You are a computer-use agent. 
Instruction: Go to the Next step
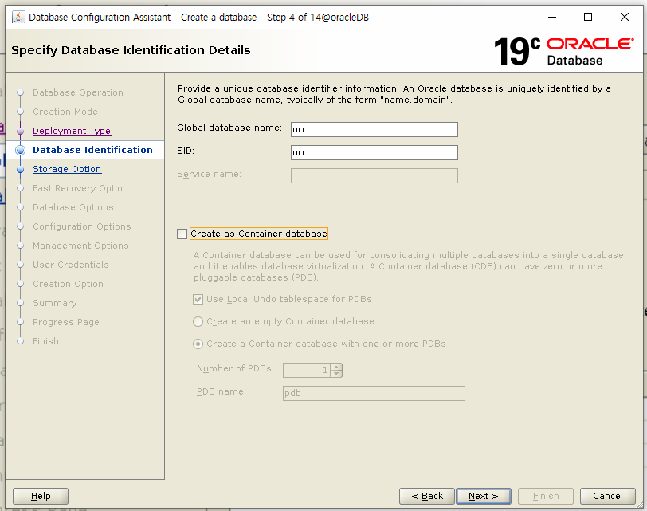pos(484,496)
